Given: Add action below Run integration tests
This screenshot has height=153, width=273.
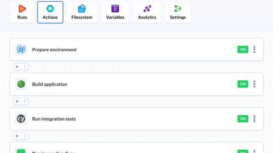Looking at the screenshot, I should (x=17, y=136).
